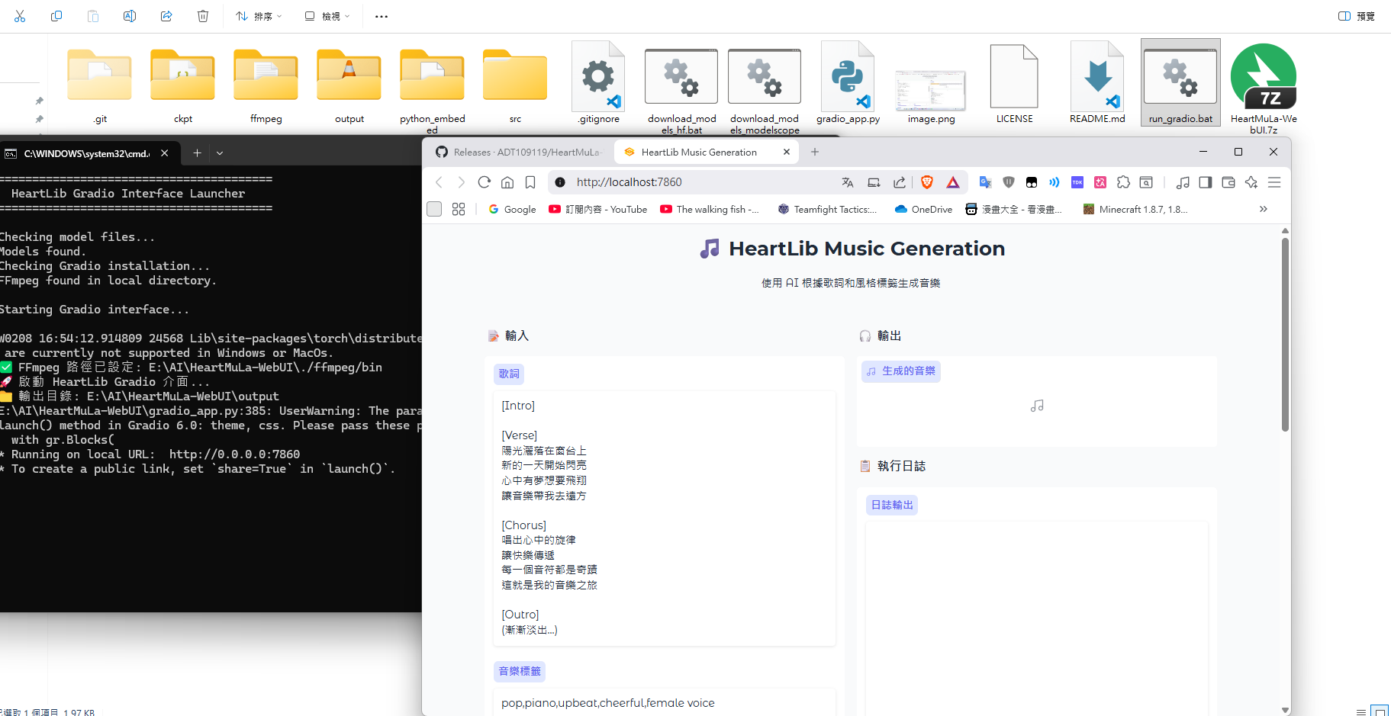Close the HeartLib Music Generation browser tab
The width and height of the screenshot is (1391, 716).
787,152
